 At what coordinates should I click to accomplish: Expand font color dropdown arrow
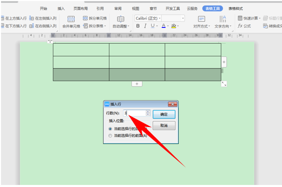pos(168,26)
